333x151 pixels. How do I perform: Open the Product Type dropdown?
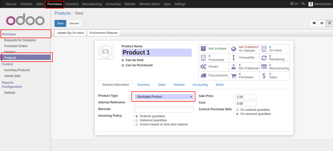coord(164,97)
